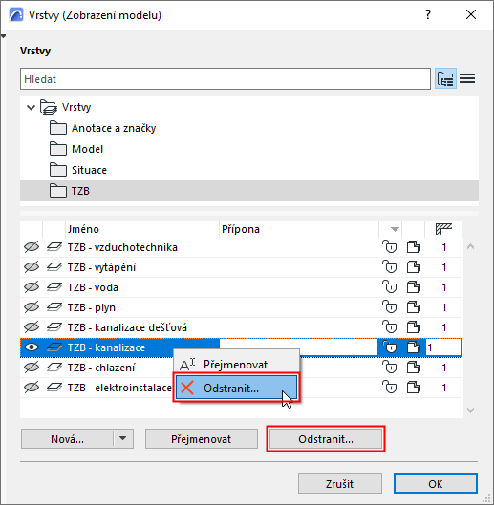Select the TZB - plyn layer name
494x505 pixels.
coord(92,307)
